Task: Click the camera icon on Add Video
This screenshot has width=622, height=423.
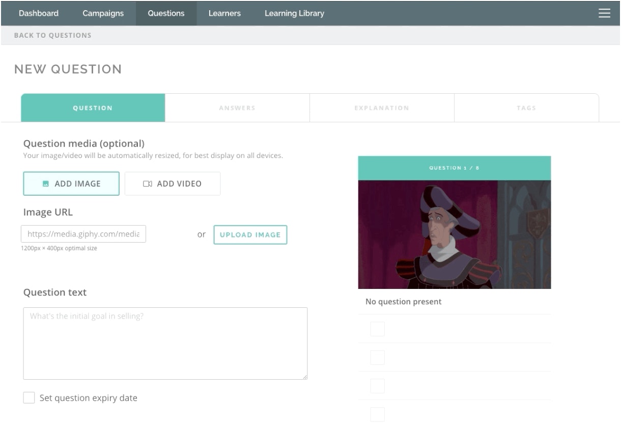Action: point(148,184)
